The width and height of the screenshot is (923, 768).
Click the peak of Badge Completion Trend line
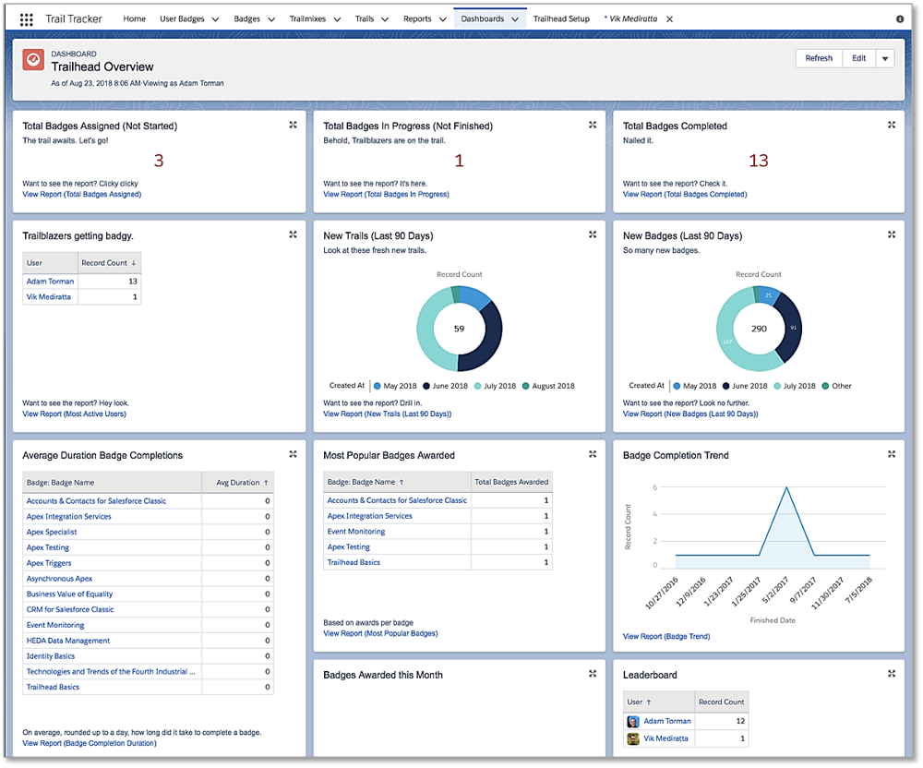tap(786, 487)
